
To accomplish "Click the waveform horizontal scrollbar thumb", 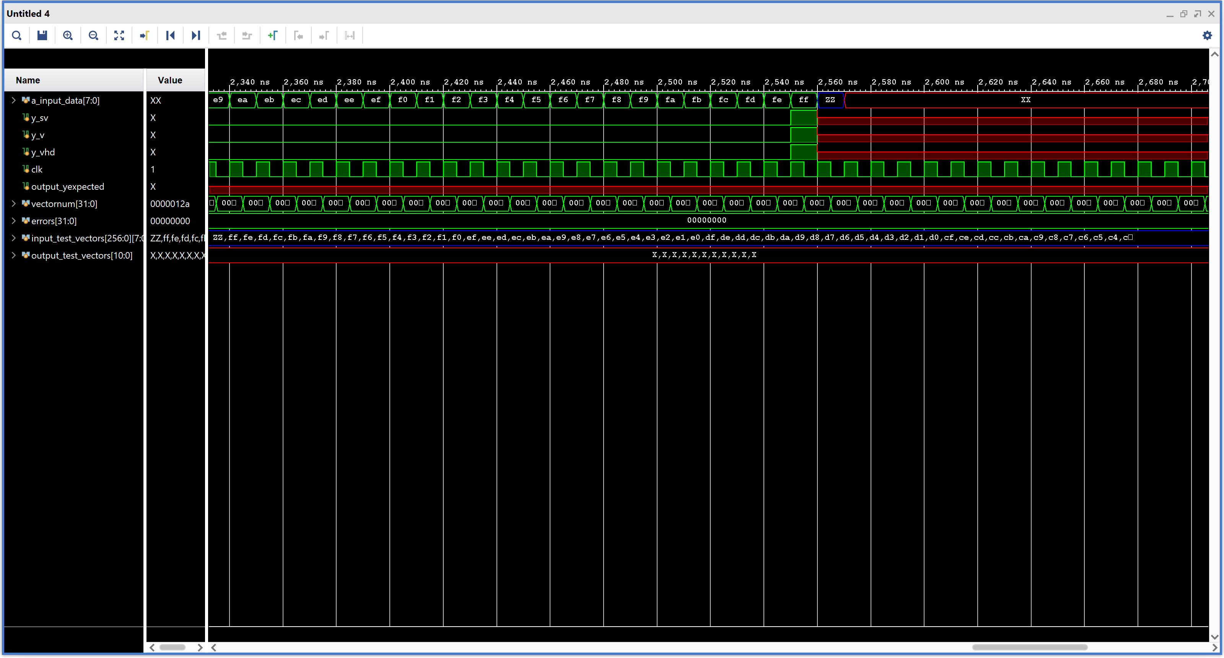I will tap(1029, 648).
